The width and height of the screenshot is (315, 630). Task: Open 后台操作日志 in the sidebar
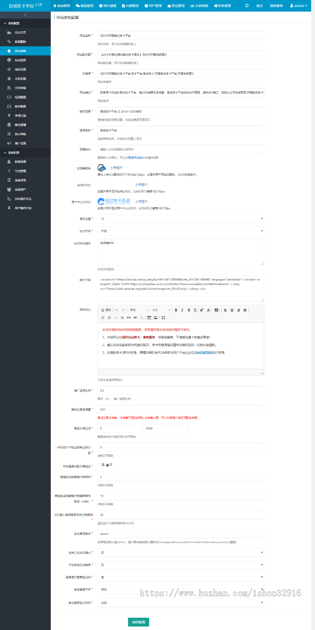pyautogui.click(x=25, y=199)
